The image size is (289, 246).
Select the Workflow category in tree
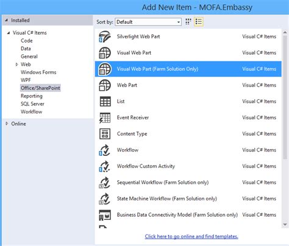(32, 112)
